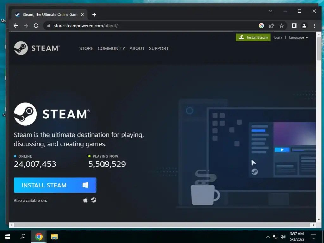Click the large Steam logo in hero section
This screenshot has width=324, height=243.
52,114
